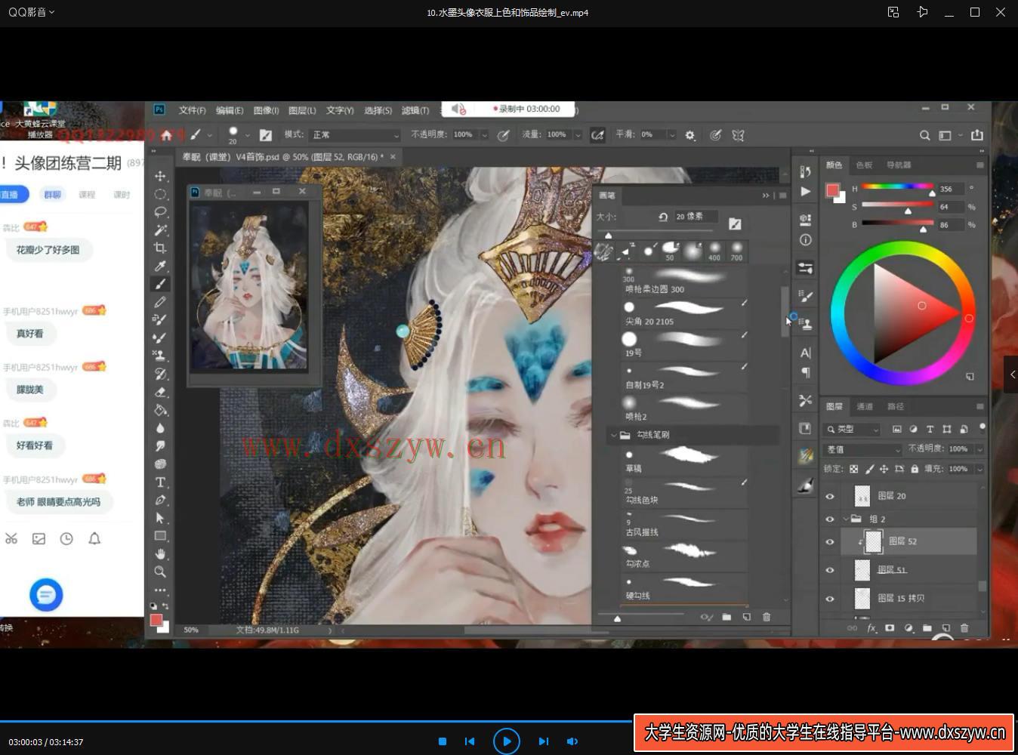Select the Magic Wand tool
1018x755 pixels.
(x=160, y=230)
